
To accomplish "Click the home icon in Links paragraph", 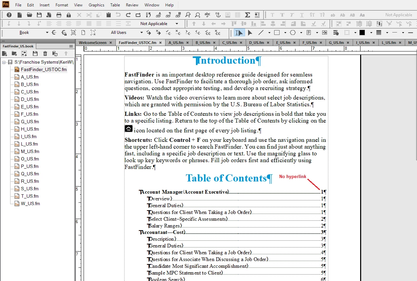I will coord(129,129).
